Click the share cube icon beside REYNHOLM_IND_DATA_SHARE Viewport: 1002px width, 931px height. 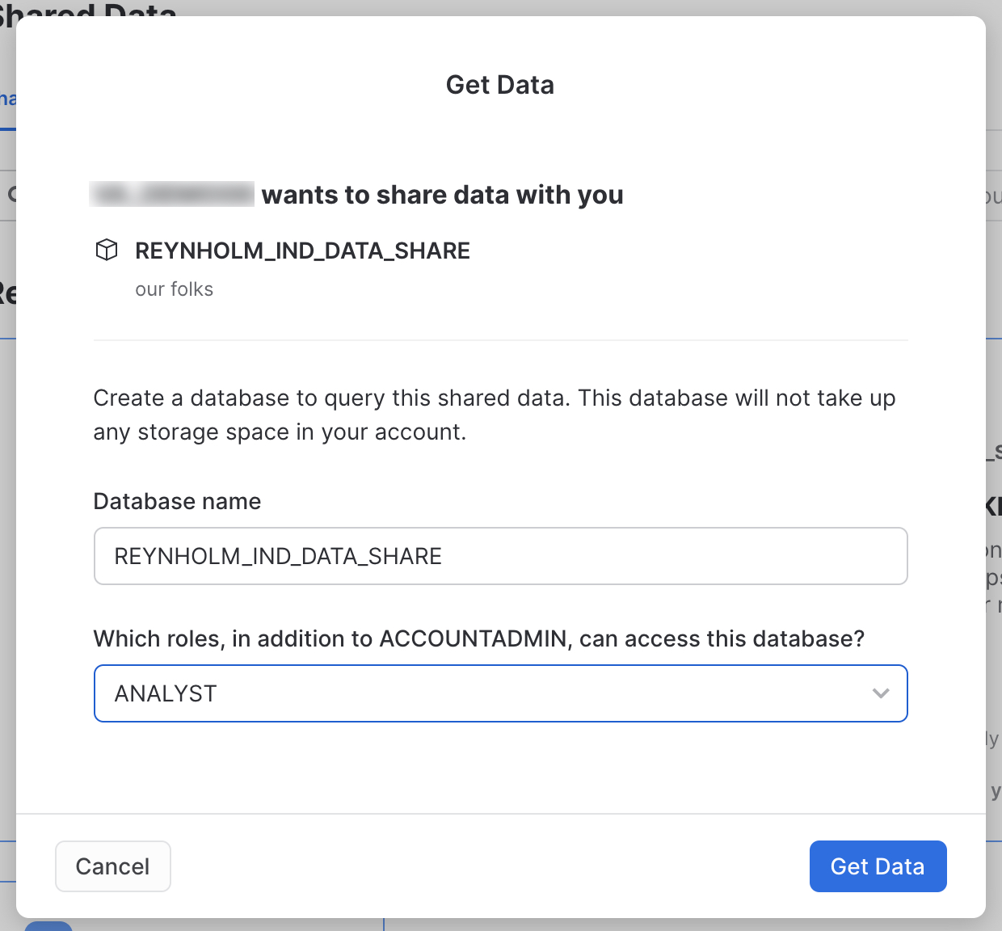point(107,251)
